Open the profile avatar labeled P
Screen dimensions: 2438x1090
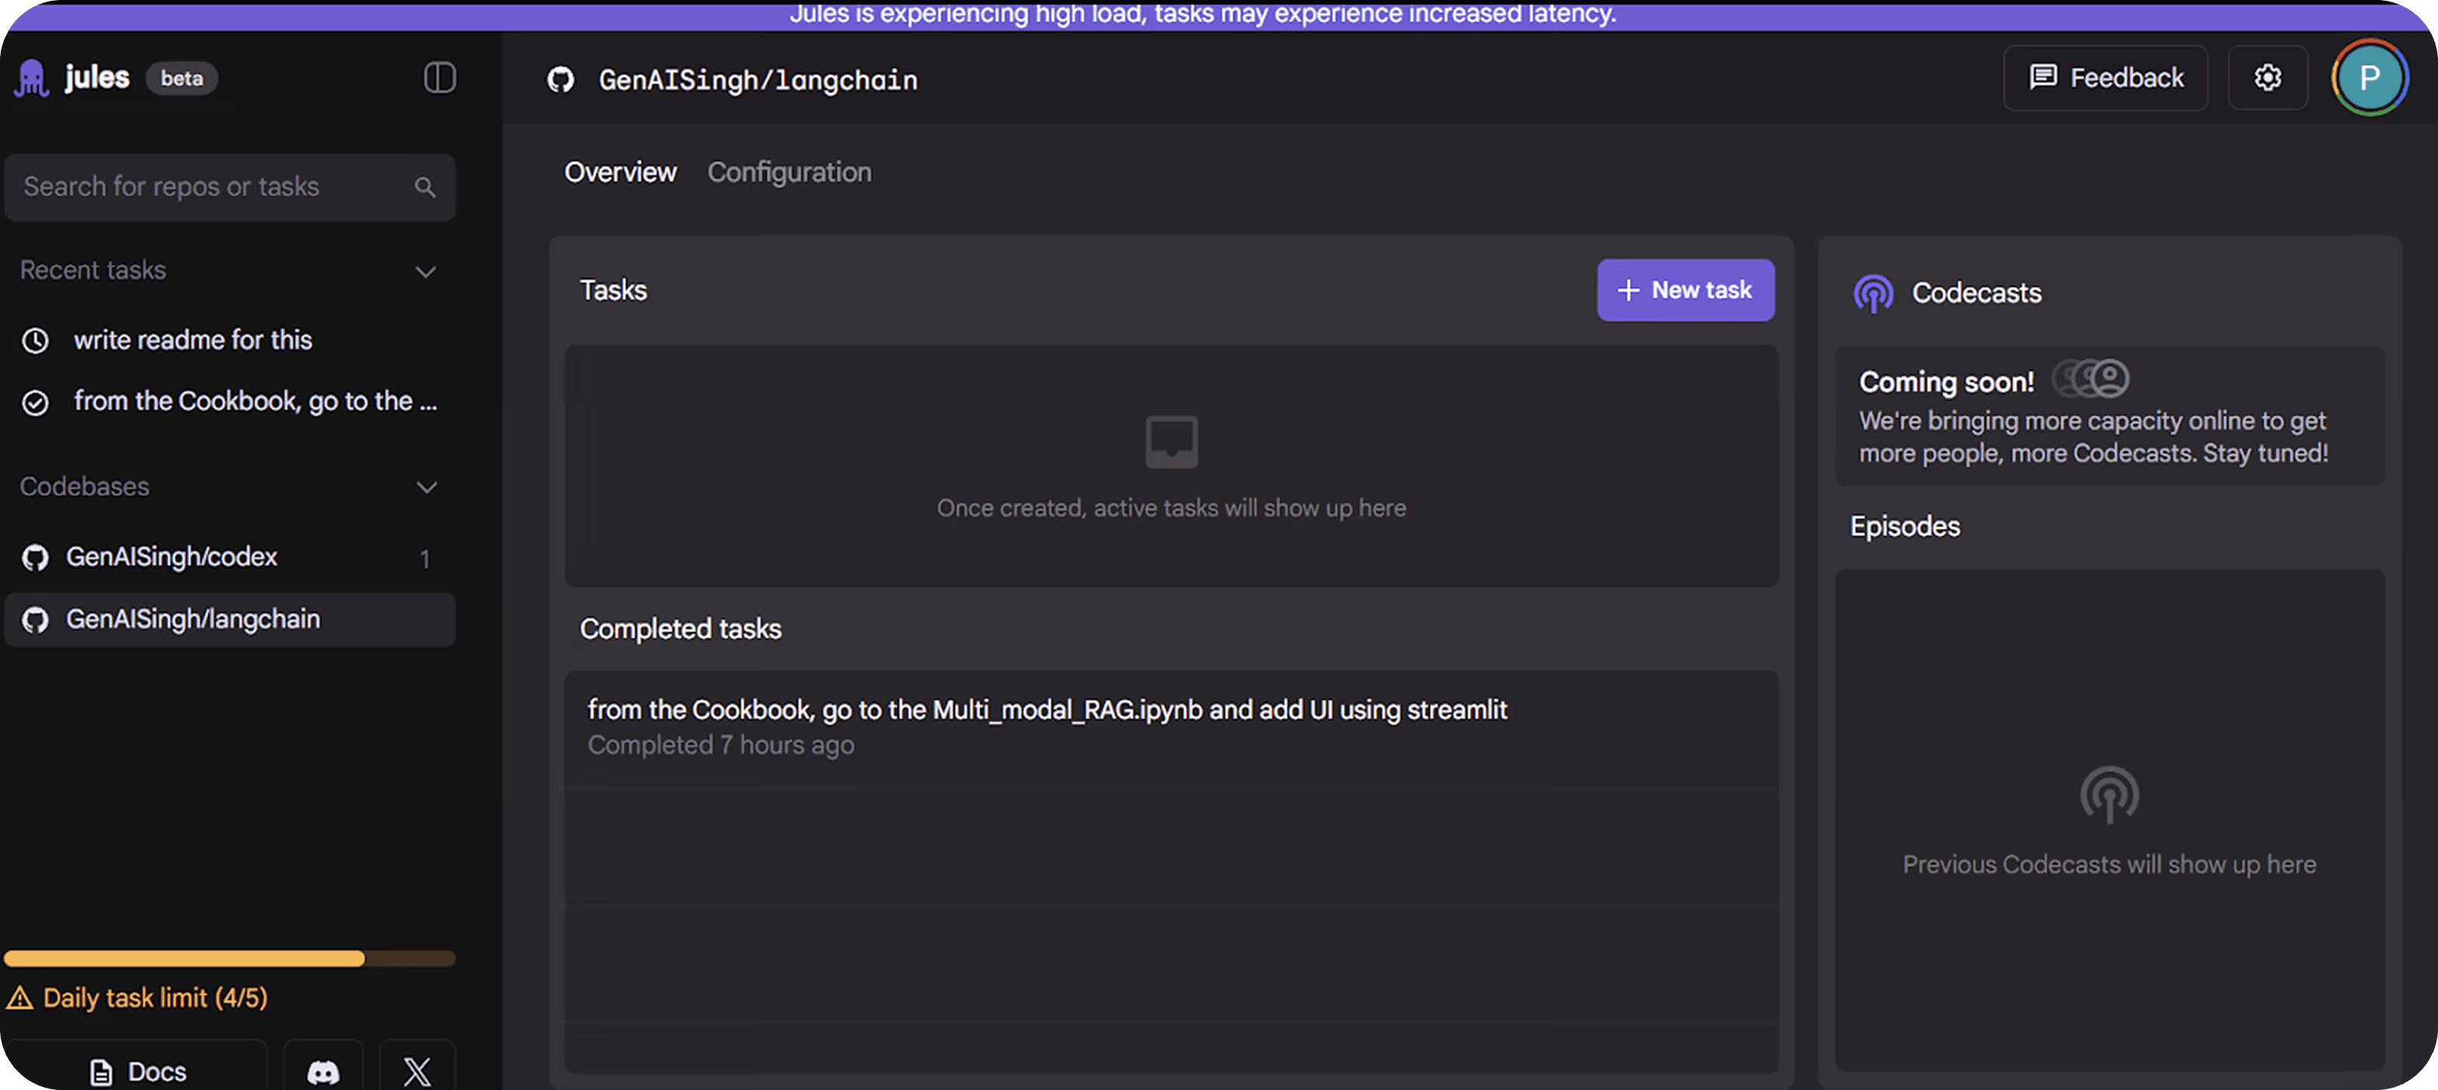point(2368,78)
